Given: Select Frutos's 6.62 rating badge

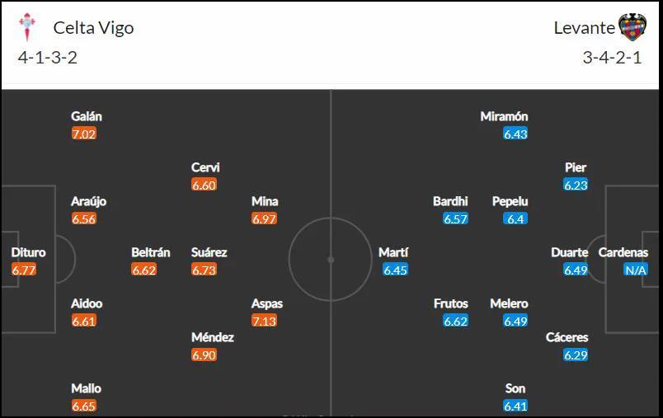Looking at the screenshot, I should 455,321.
